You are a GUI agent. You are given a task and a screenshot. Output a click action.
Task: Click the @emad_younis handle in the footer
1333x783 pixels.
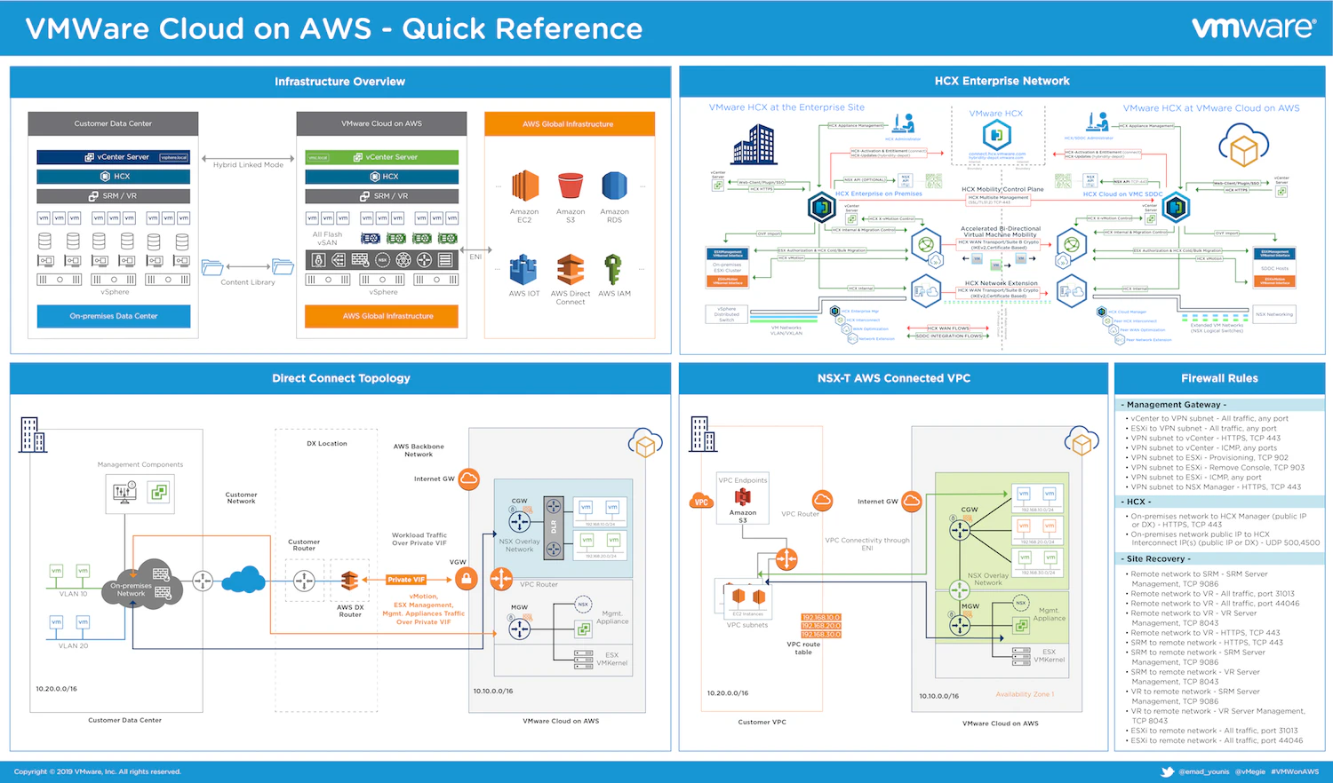point(1204,772)
